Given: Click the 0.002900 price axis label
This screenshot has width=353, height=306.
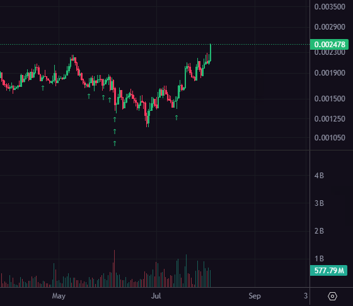Looking at the screenshot, I should coord(330,27).
